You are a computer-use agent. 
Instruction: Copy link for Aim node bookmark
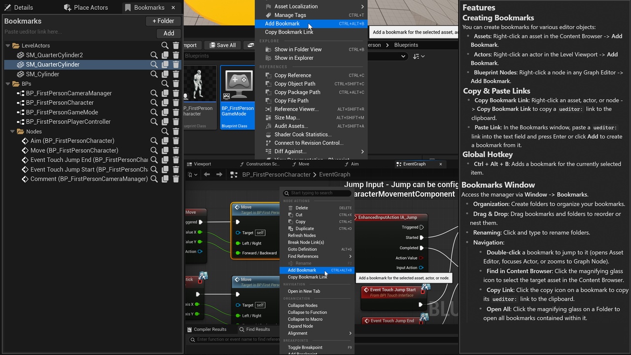(x=165, y=141)
